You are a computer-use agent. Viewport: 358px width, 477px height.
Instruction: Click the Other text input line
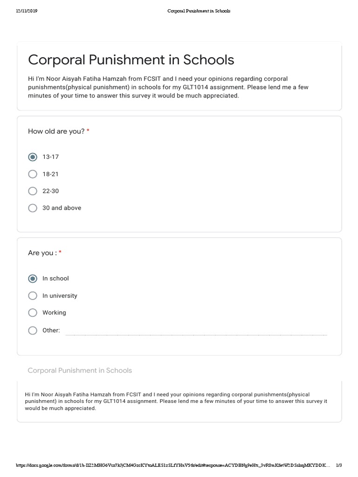[196, 331]
